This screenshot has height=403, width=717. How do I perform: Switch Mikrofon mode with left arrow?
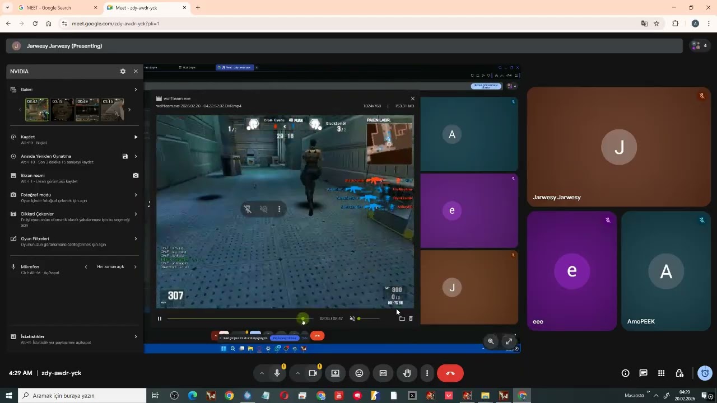click(86, 267)
